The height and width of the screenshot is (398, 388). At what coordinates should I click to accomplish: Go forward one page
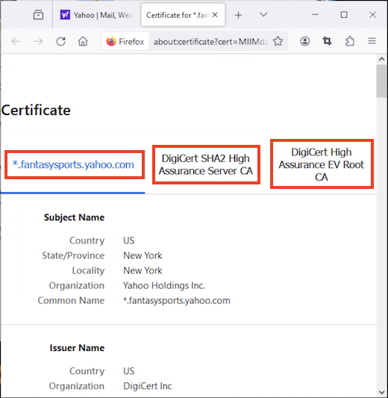coord(38,41)
